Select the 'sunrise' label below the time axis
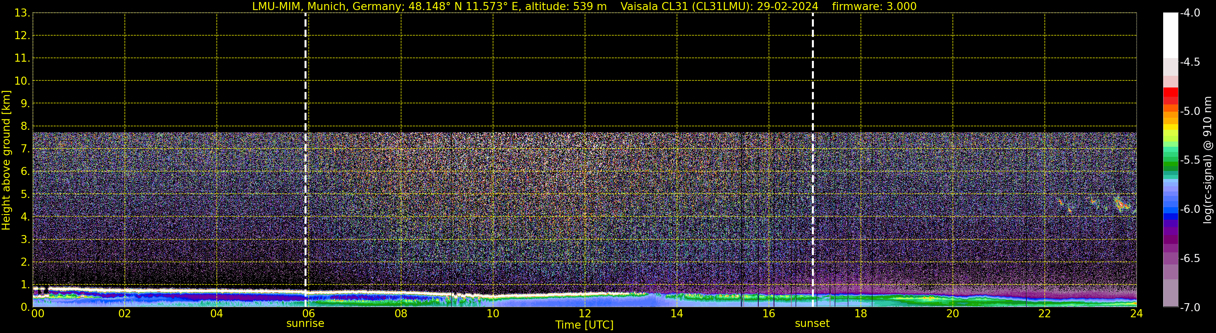The height and width of the screenshot is (333, 1216). (305, 324)
